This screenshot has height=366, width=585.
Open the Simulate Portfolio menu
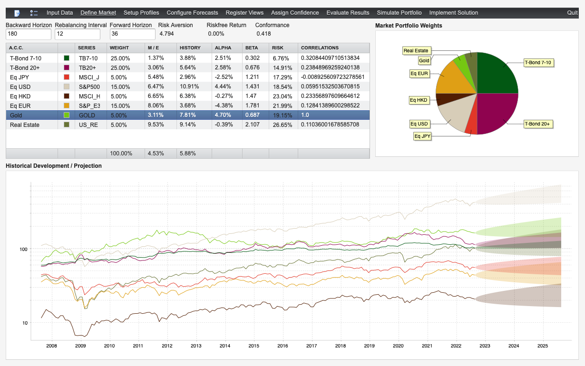point(399,13)
